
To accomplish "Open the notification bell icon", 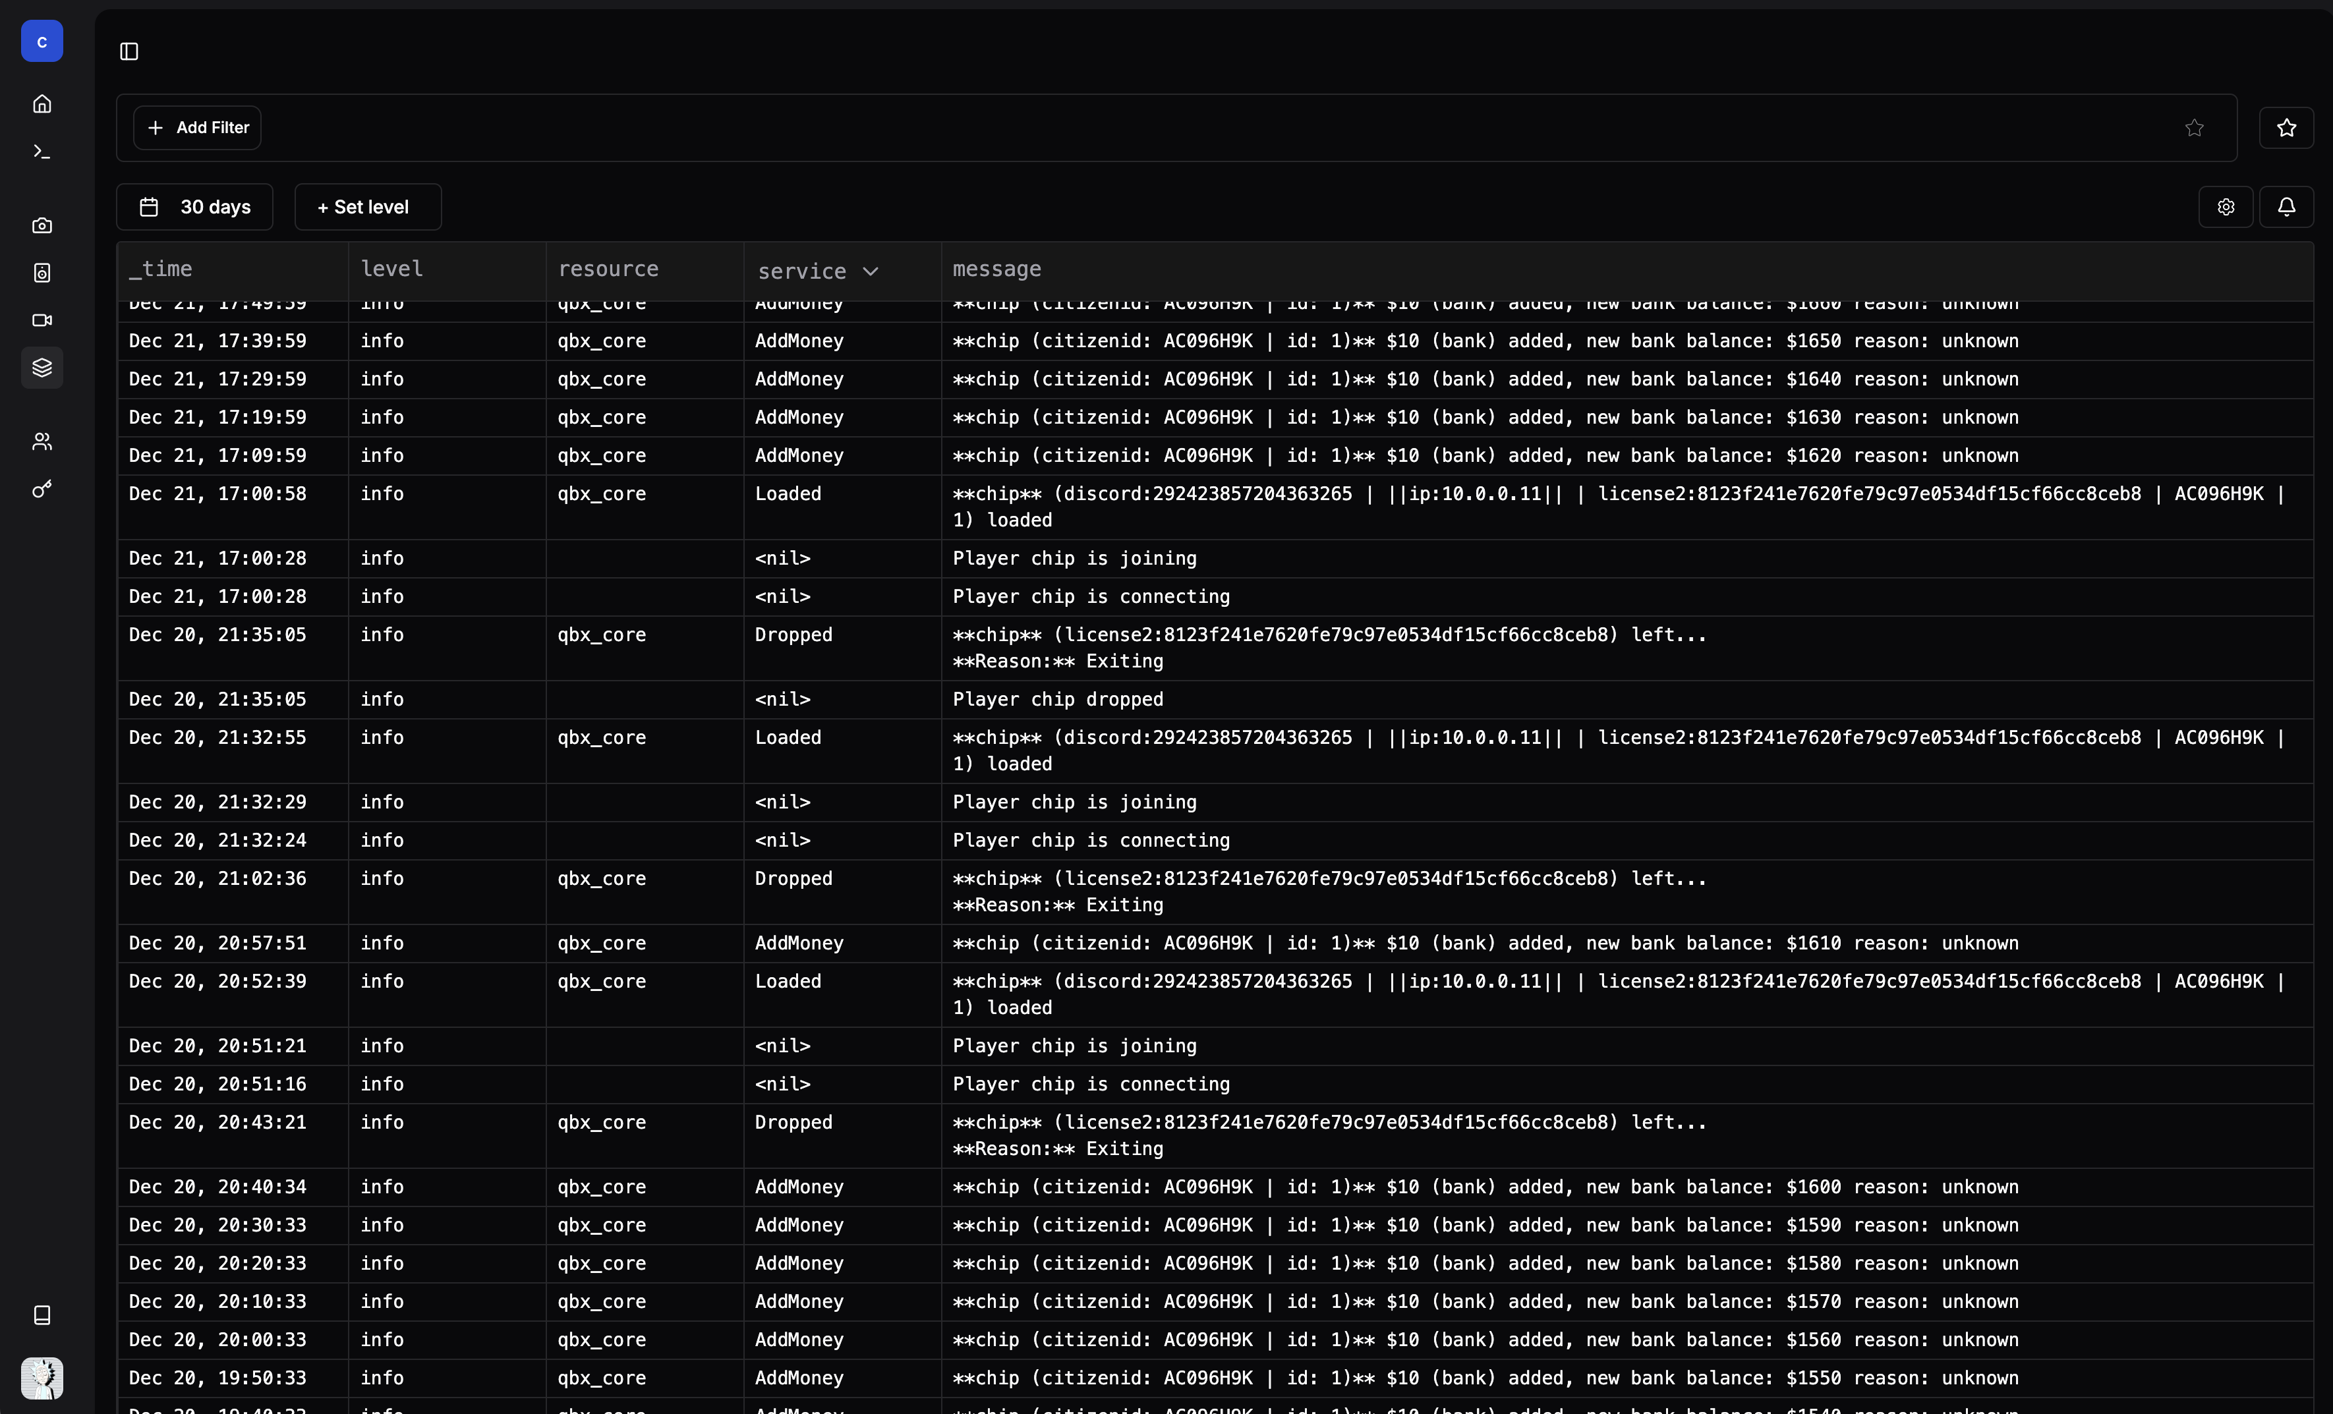I will tap(2286, 206).
